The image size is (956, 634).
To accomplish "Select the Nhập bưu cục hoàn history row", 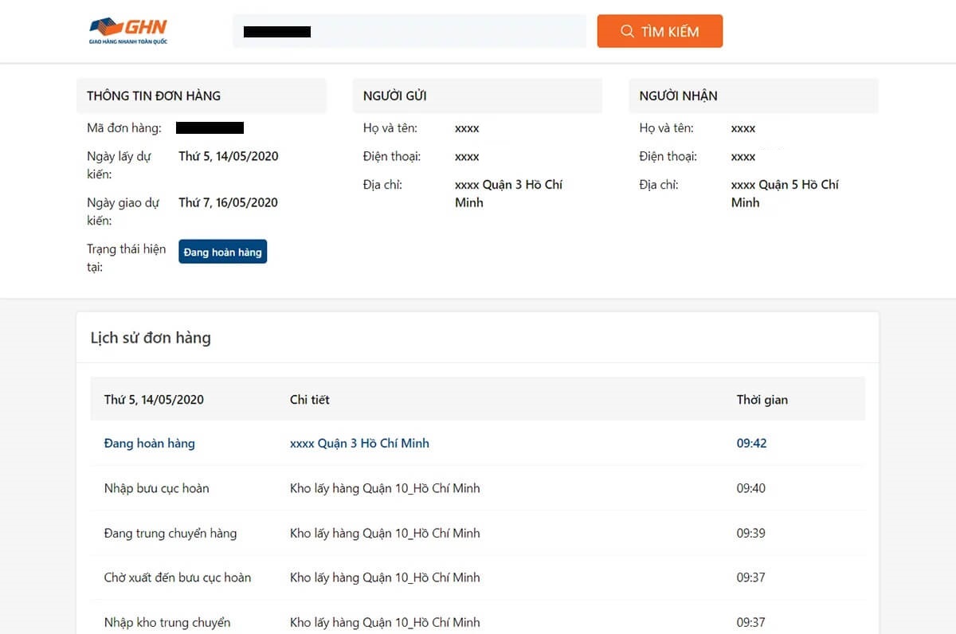I will pyautogui.click(x=156, y=488).
